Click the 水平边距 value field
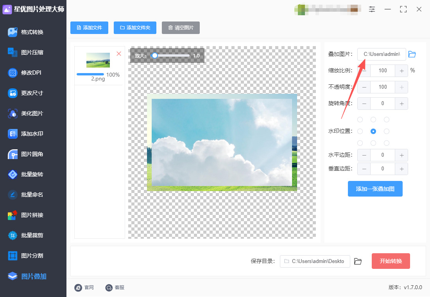This screenshot has height=297, width=430. [383, 155]
